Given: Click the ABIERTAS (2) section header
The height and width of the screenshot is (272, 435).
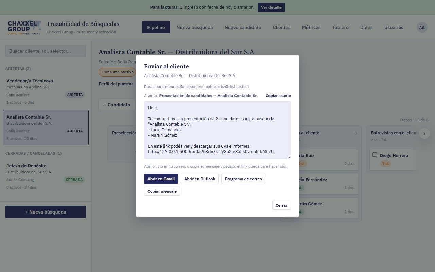Looking at the screenshot, I should point(18,69).
